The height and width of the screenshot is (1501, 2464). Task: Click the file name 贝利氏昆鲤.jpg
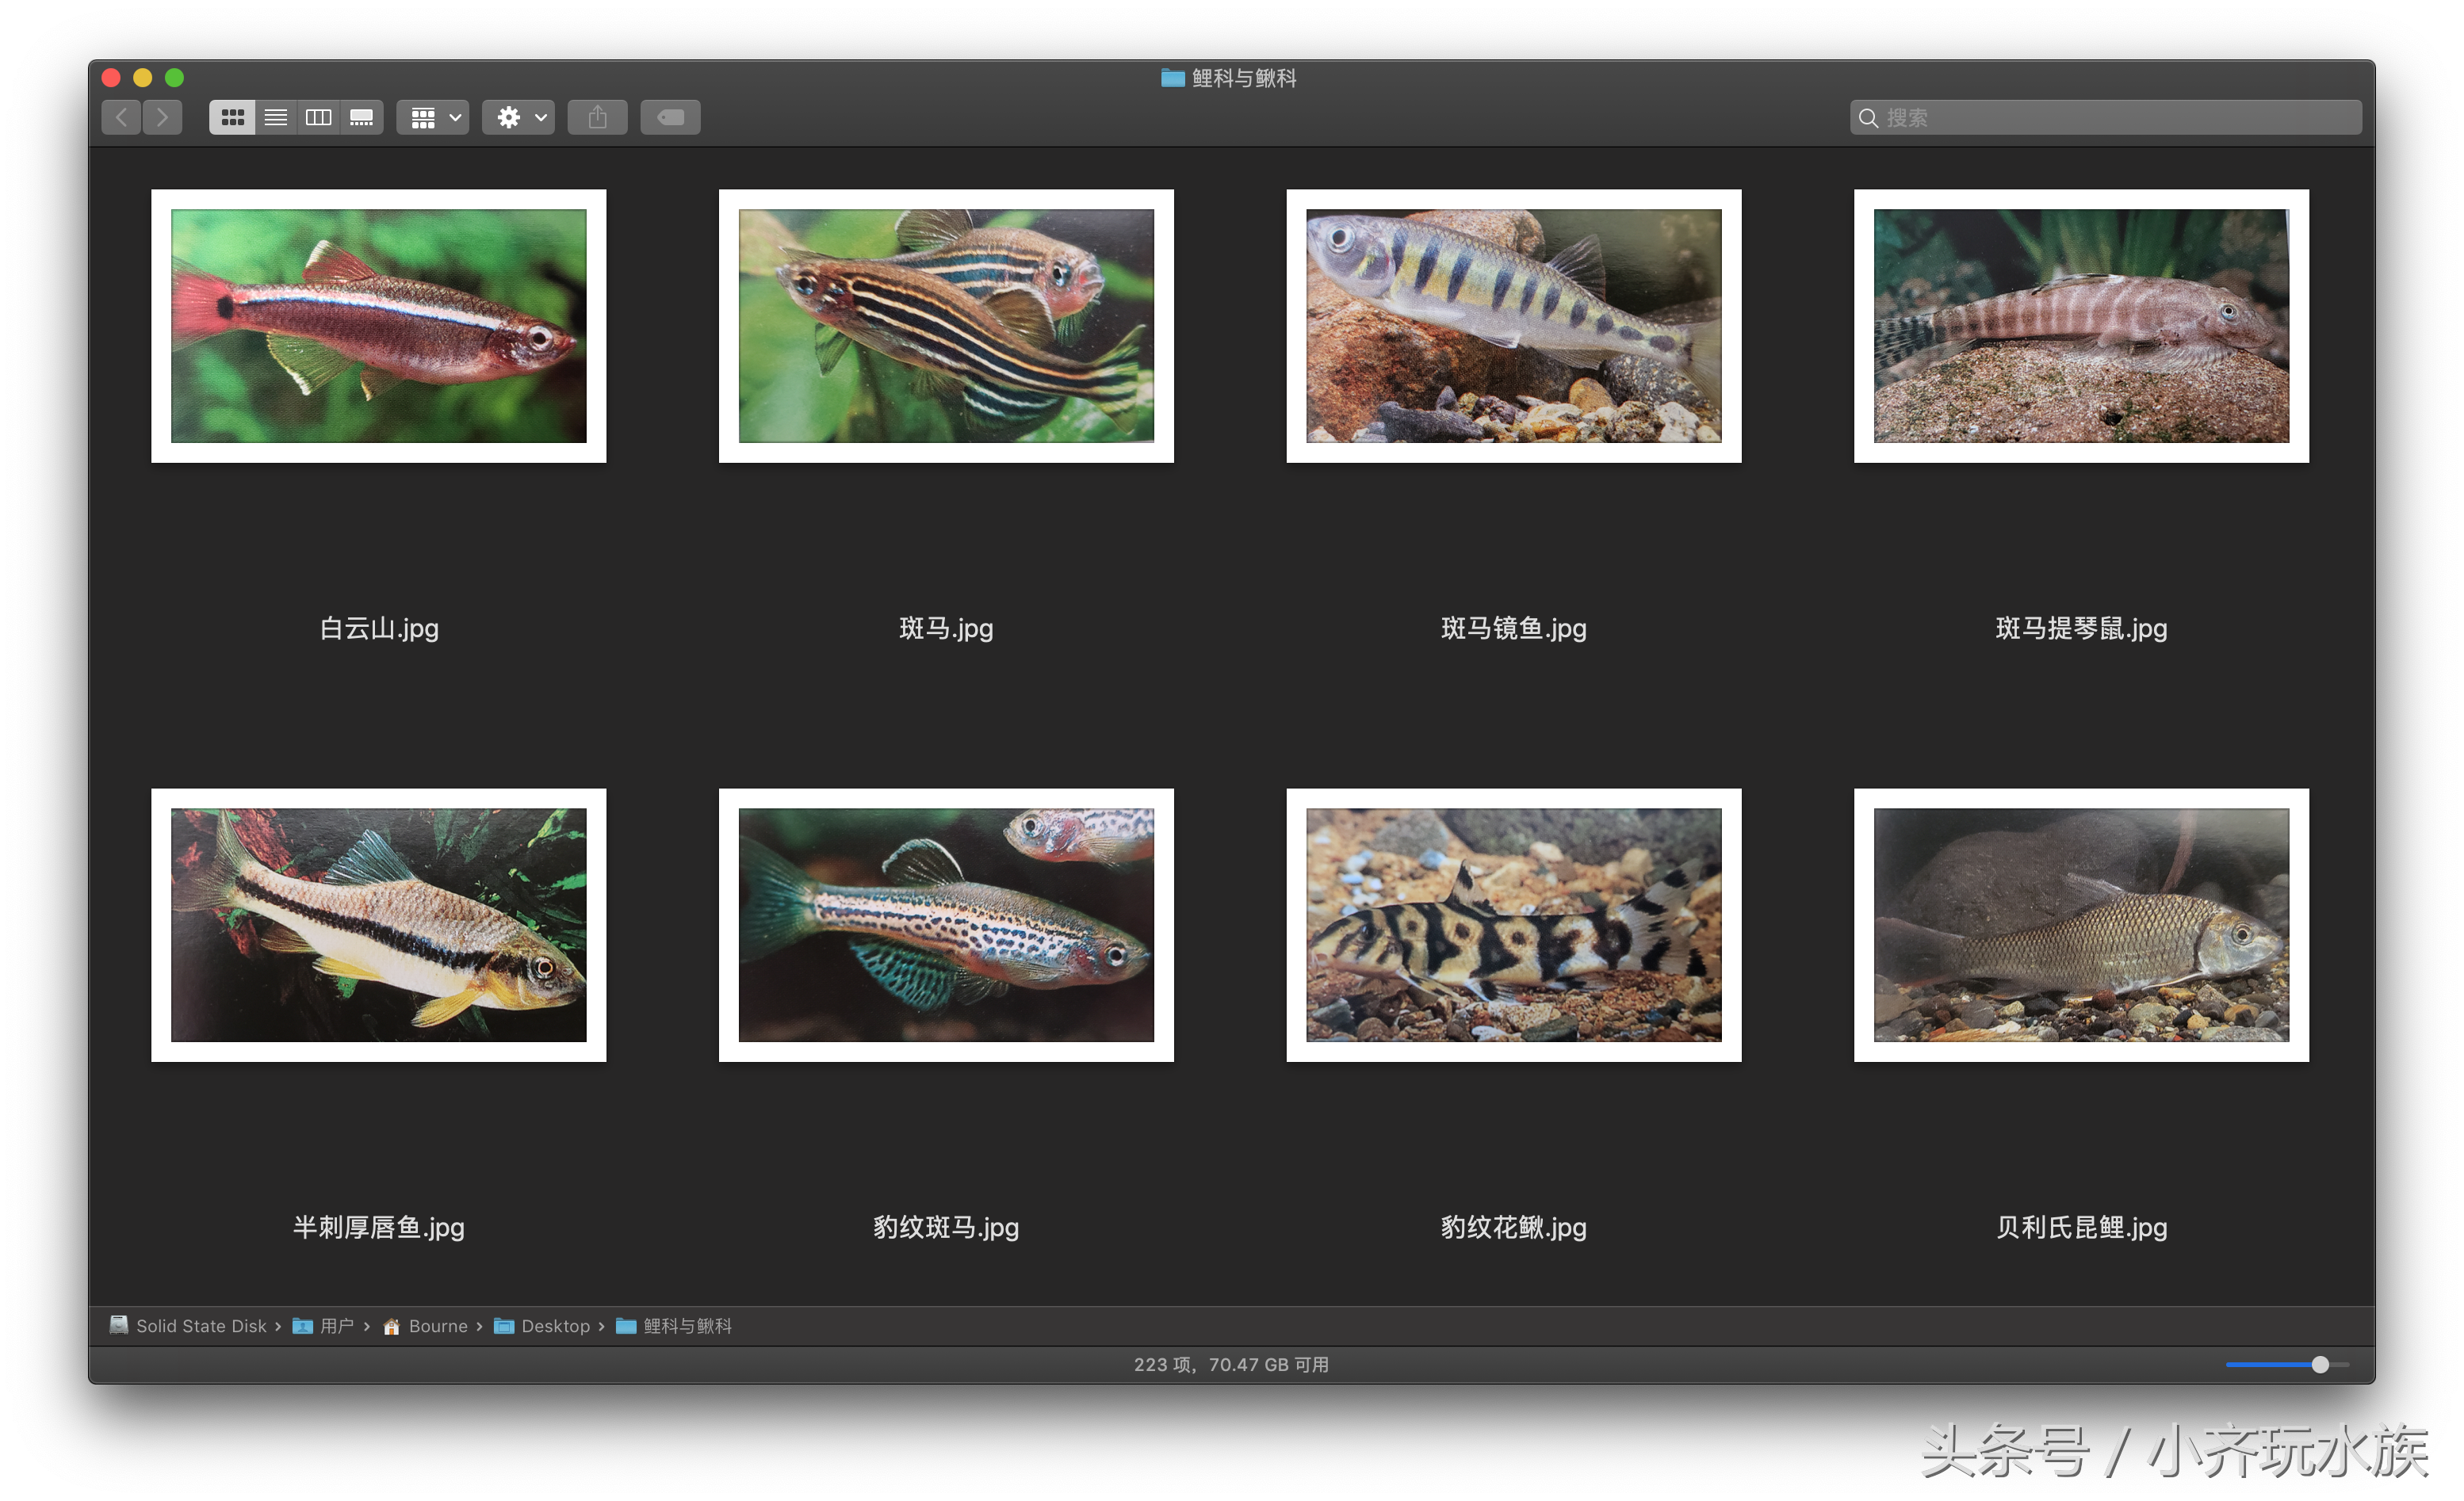click(x=2082, y=1228)
